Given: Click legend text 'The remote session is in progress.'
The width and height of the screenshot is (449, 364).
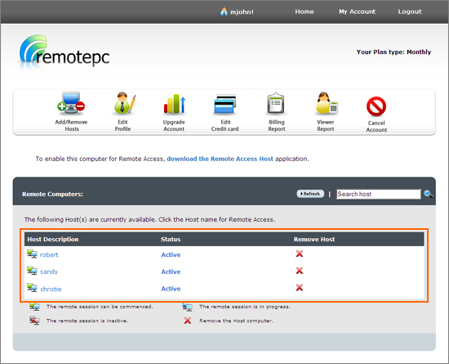Looking at the screenshot, I should 245,307.
